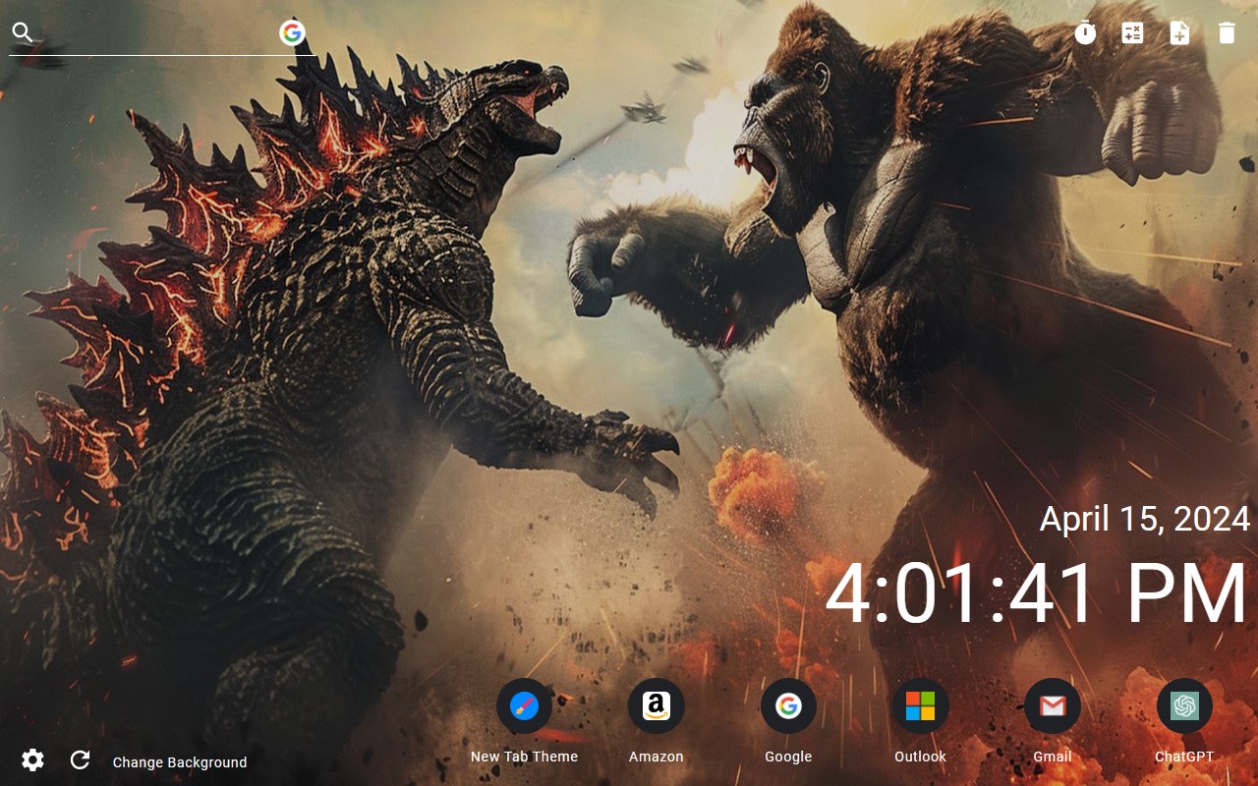
Task: Open the Google shortcut icon
Action: (x=788, y=705)
